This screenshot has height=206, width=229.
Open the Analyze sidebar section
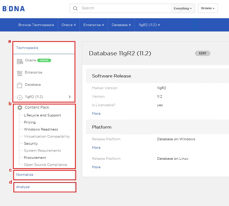click(x=23, y=187)
